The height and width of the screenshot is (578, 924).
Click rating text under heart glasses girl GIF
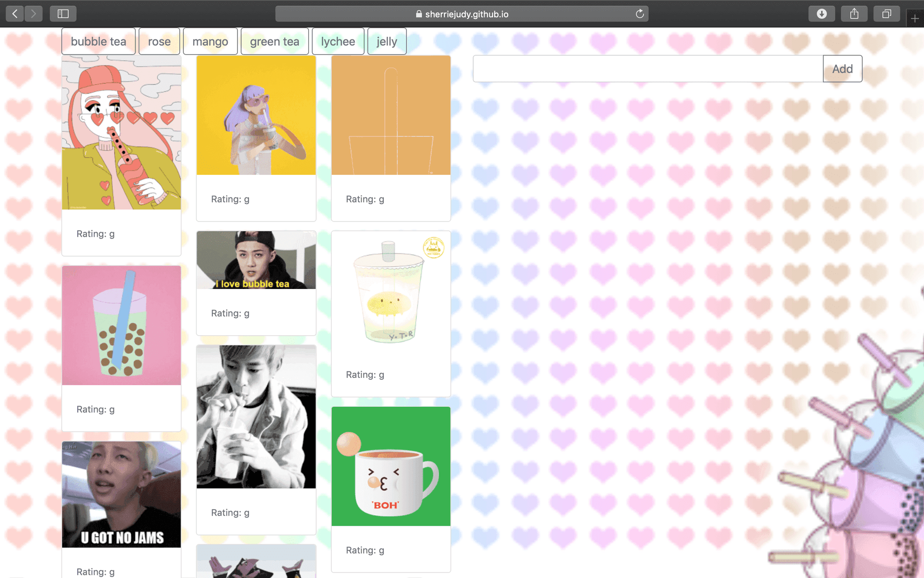coord(96,234)
